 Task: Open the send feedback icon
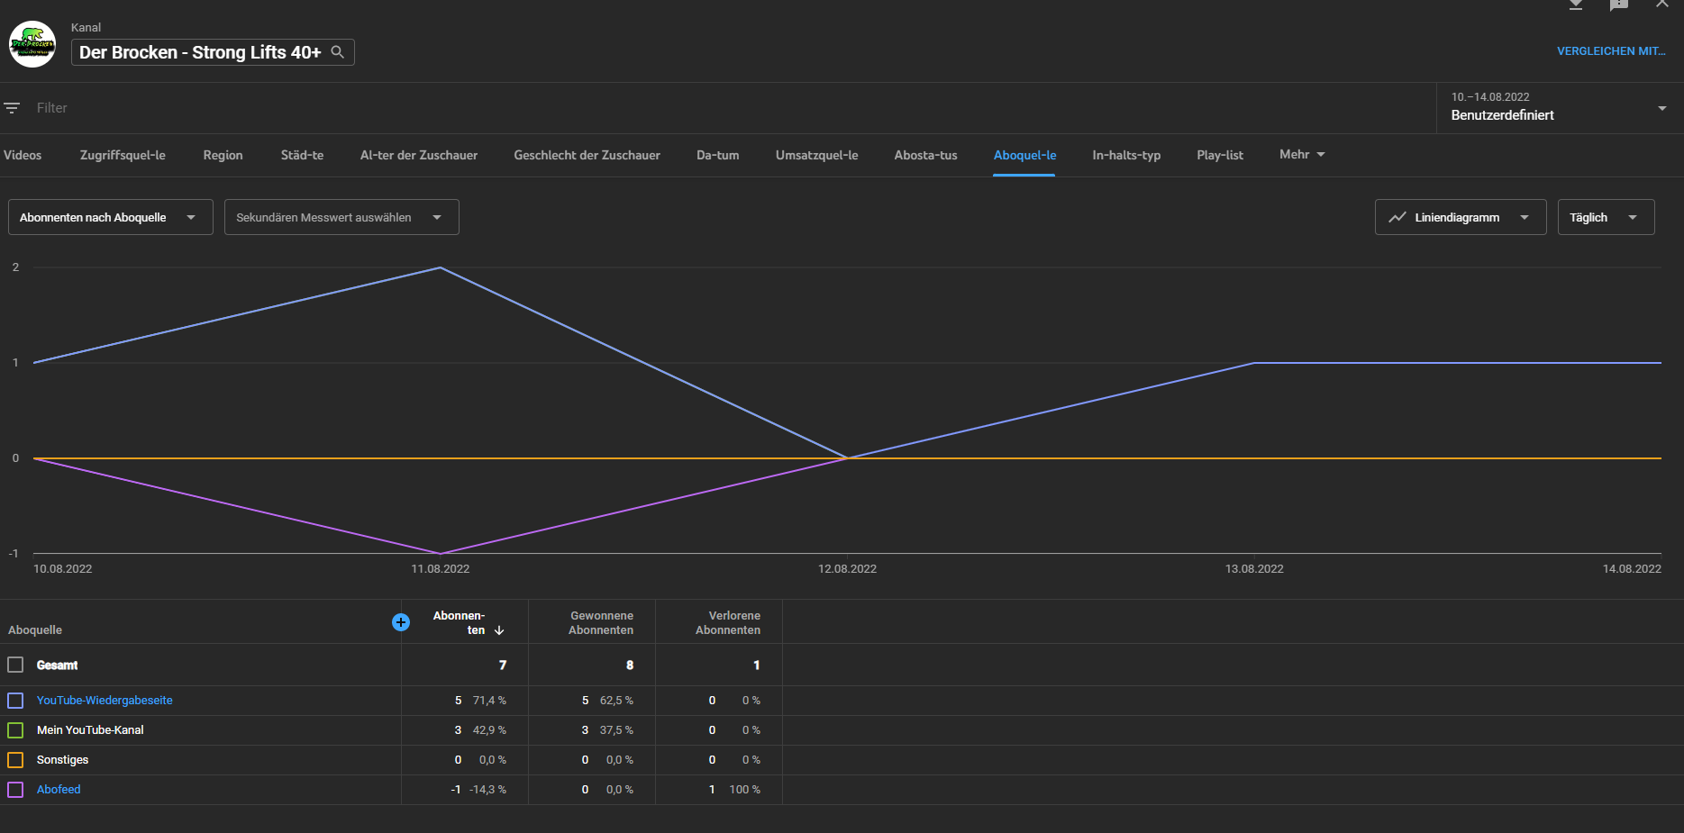(1618, 5)
